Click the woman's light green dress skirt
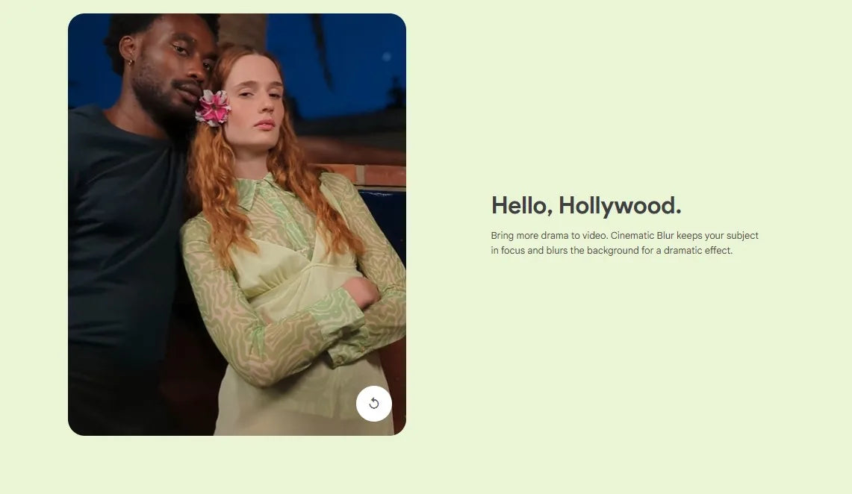852x494 pixels. [299, 403]
